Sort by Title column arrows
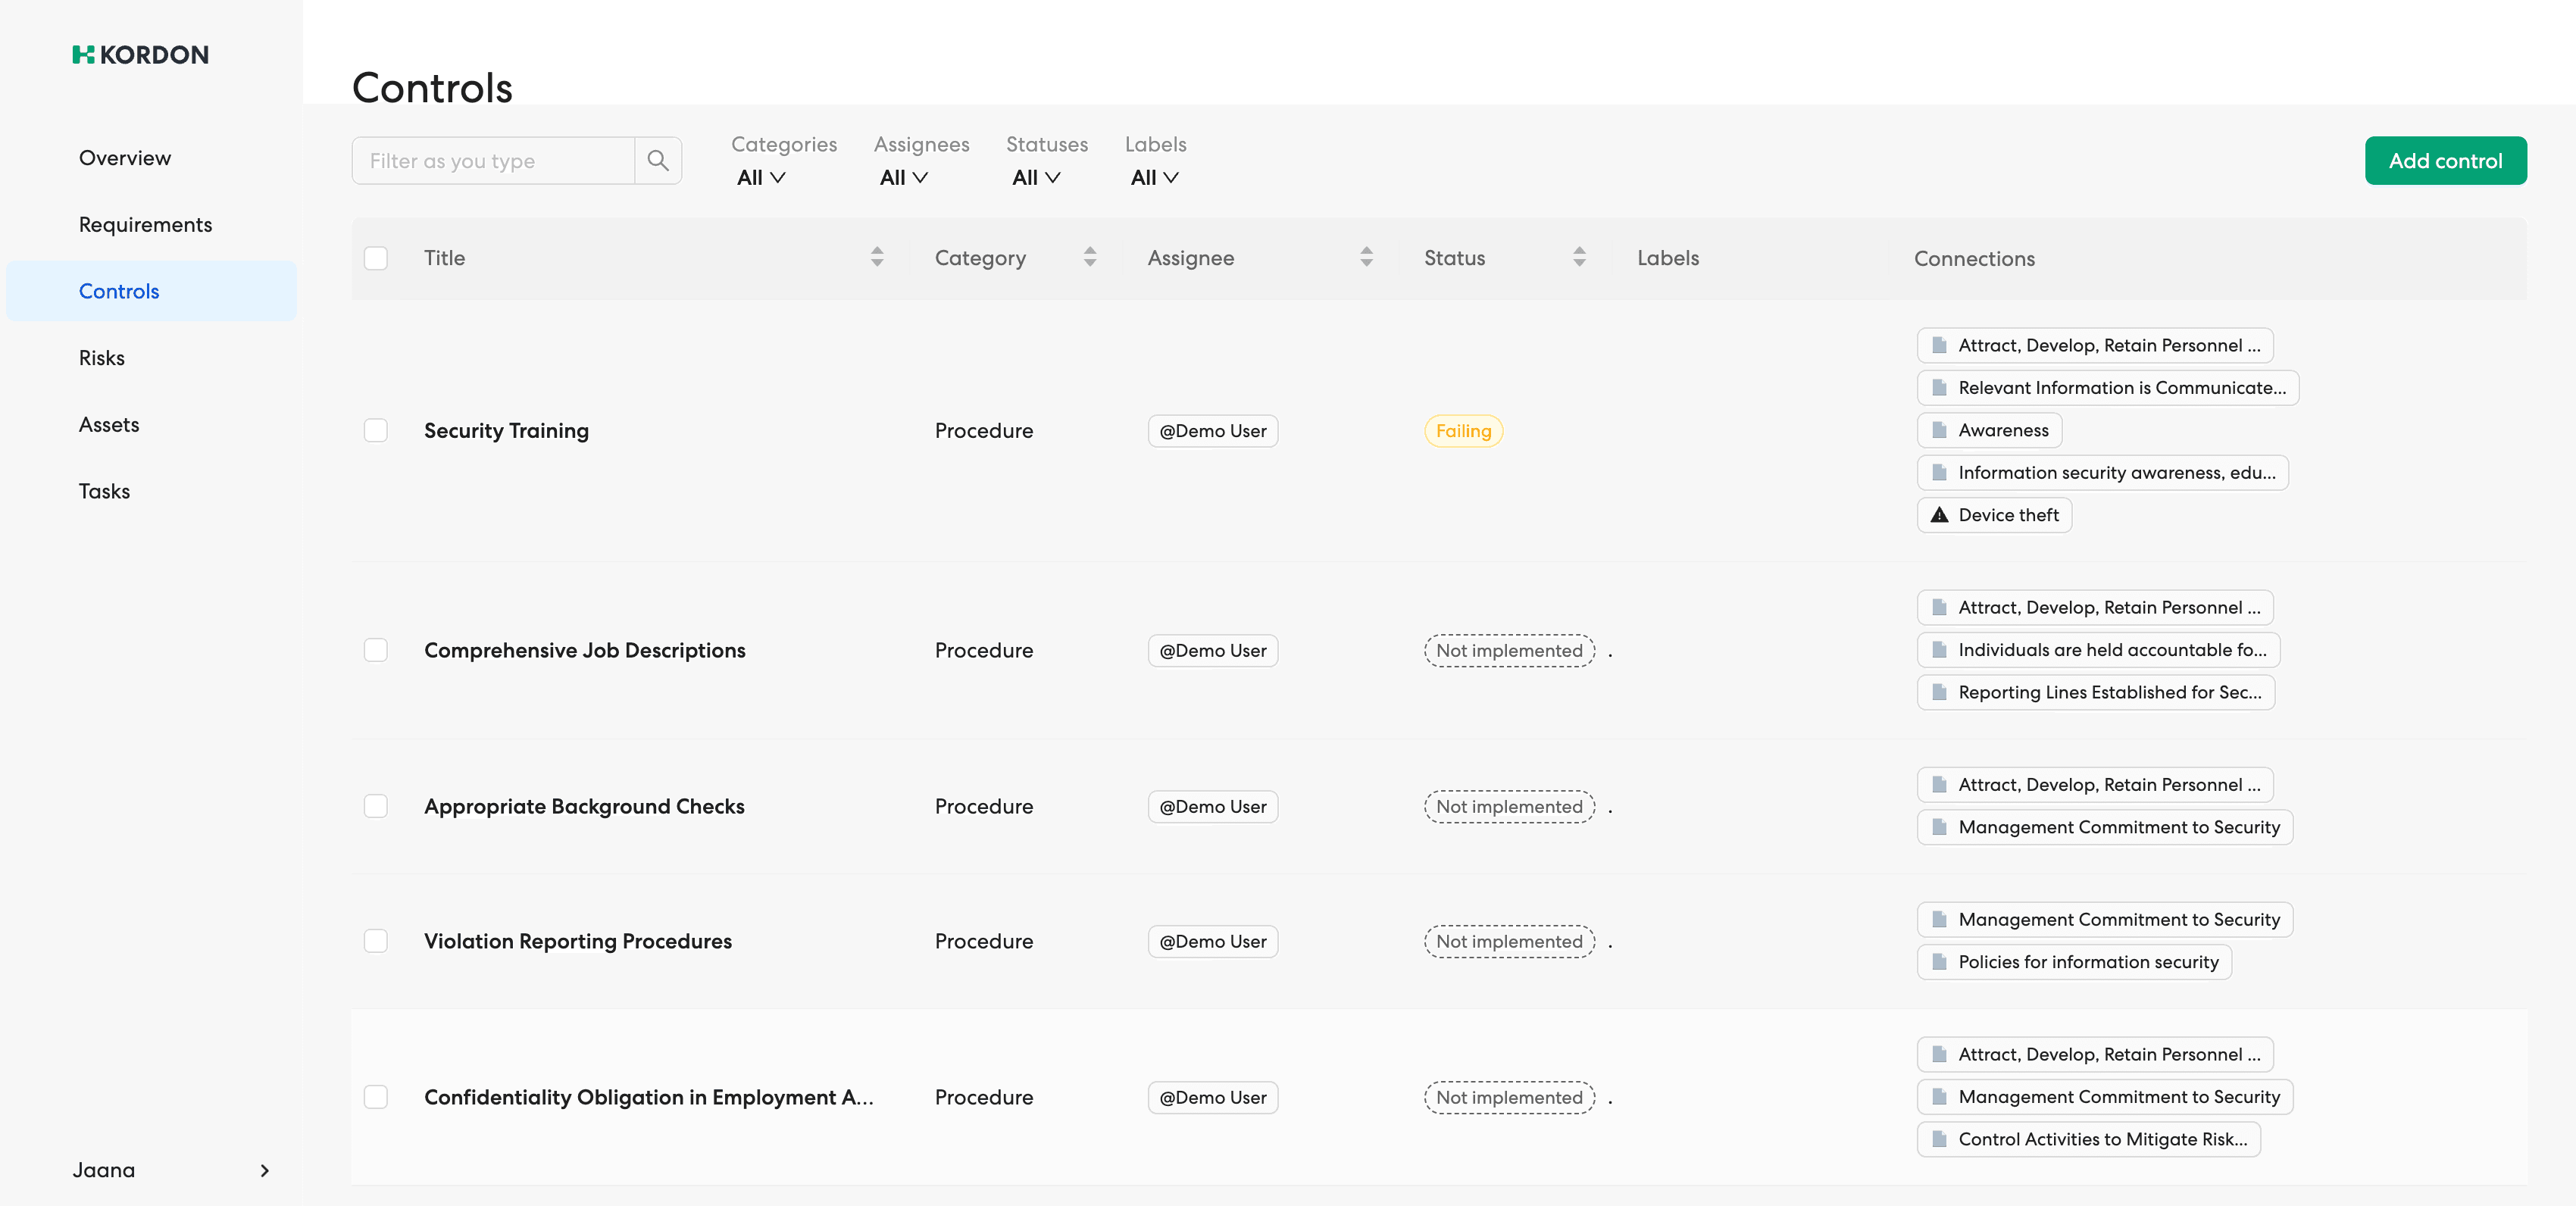 click(876, 257)
